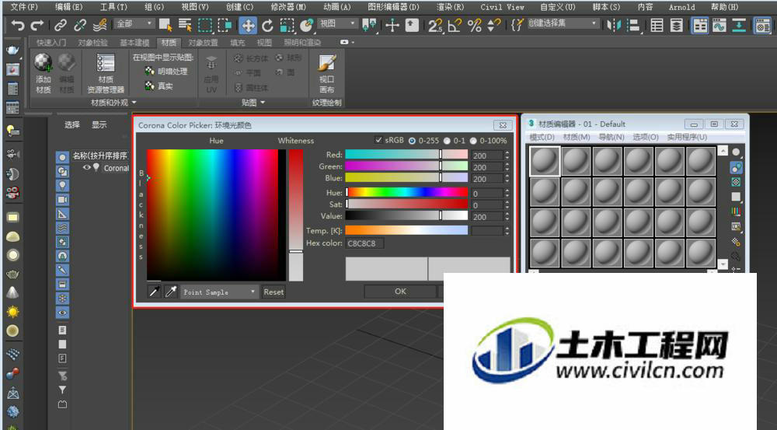Open the 渲染(R) menu

pos(450,7)
